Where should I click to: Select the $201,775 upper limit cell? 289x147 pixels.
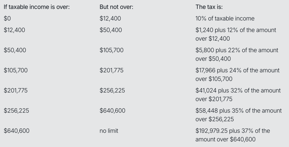pos(111,70)
